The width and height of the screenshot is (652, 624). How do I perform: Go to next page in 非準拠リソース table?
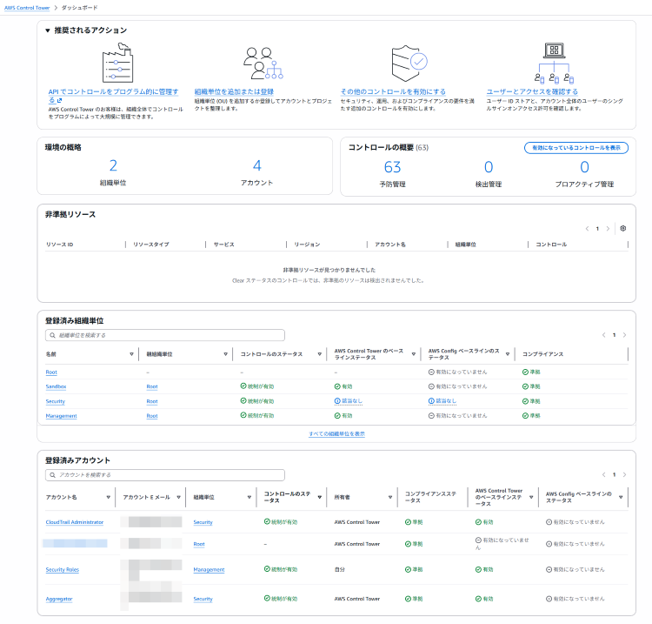point(608,229)
